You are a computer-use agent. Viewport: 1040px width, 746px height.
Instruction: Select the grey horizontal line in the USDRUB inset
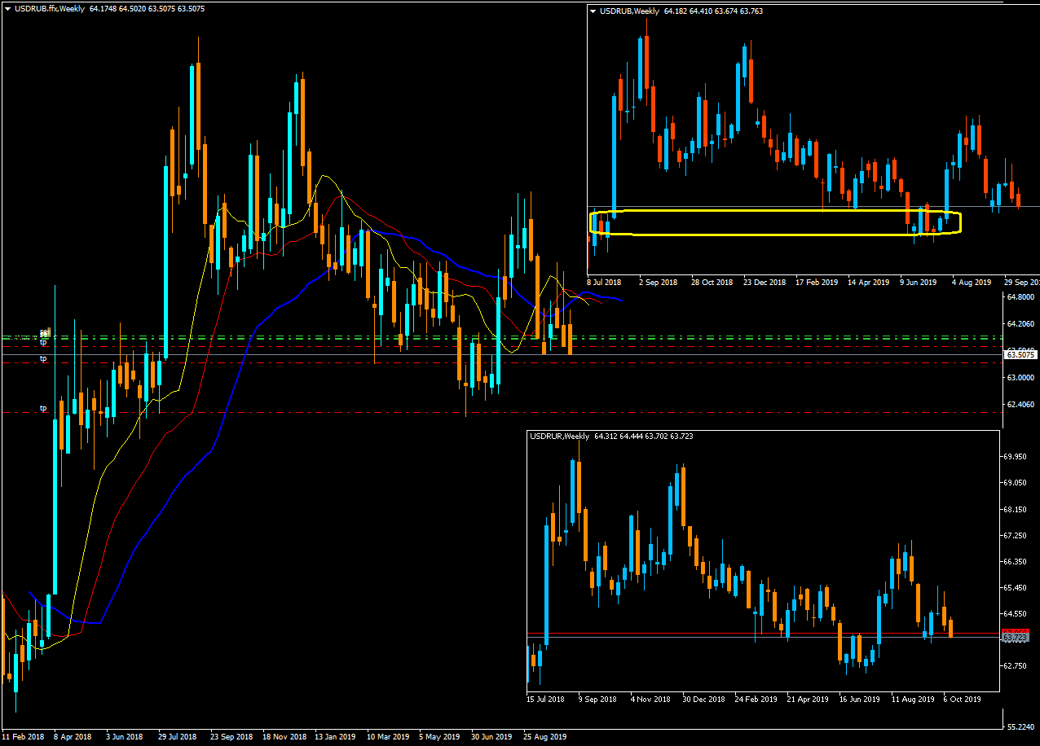click(813, 206)
